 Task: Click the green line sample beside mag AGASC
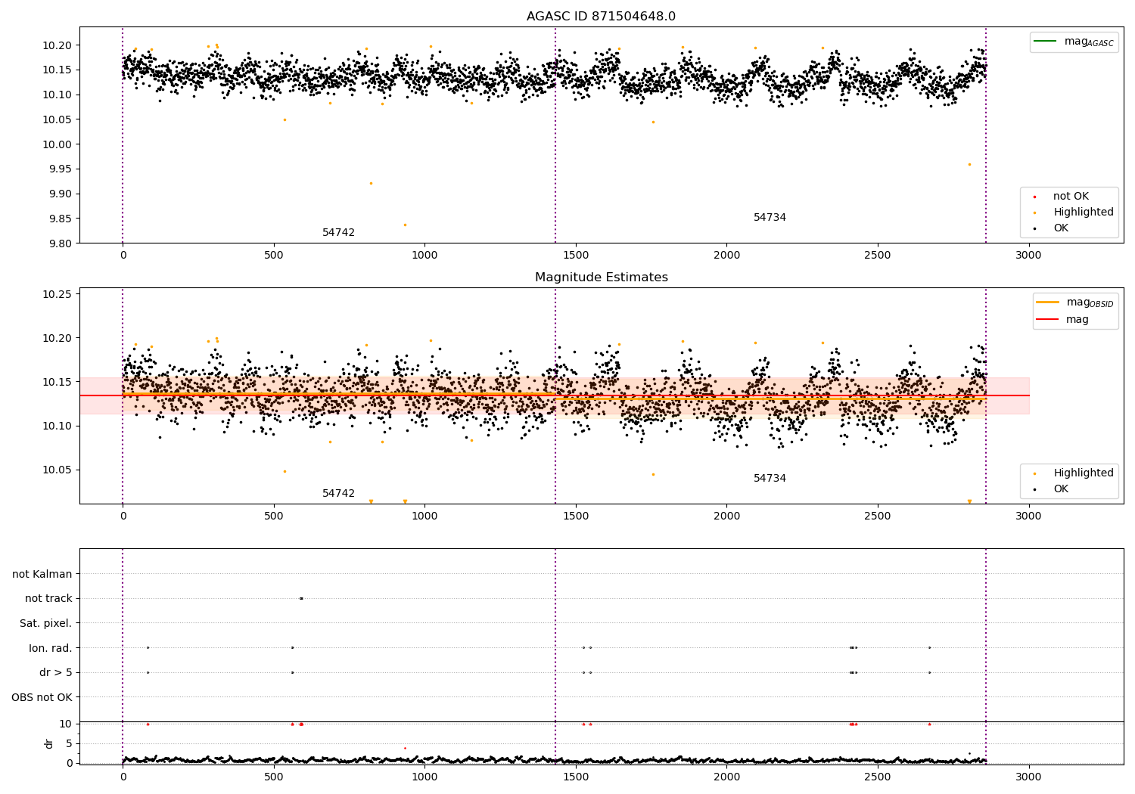(1046, 42)
